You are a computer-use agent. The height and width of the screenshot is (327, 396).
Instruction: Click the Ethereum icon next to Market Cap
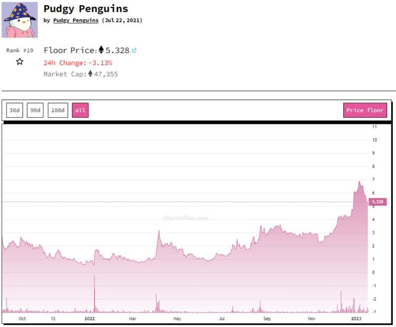click(90, 74)
